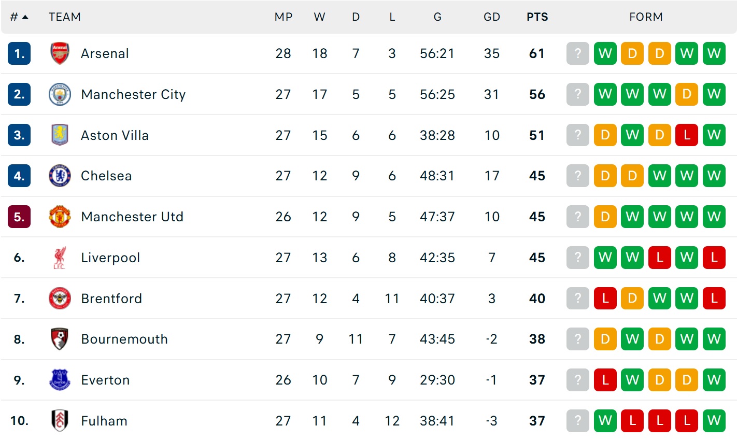Open the Everton team name link
The height and width of the screenshot is (440, 737).
point(105,380)
